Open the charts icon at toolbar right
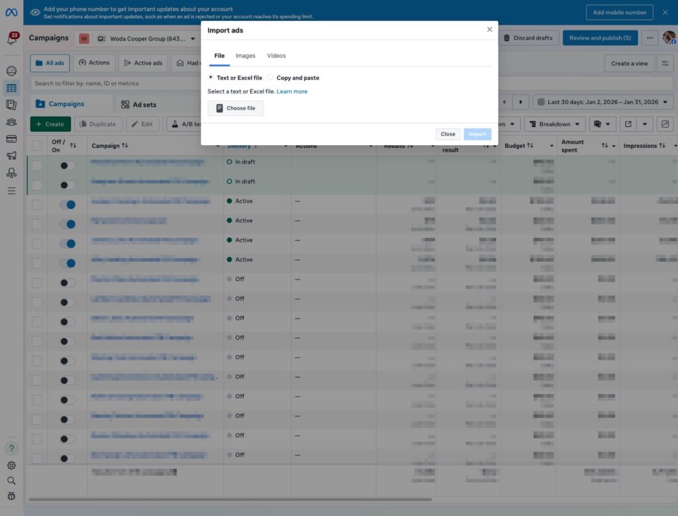The width and height of the screenshot is (678, 516). 665,124
